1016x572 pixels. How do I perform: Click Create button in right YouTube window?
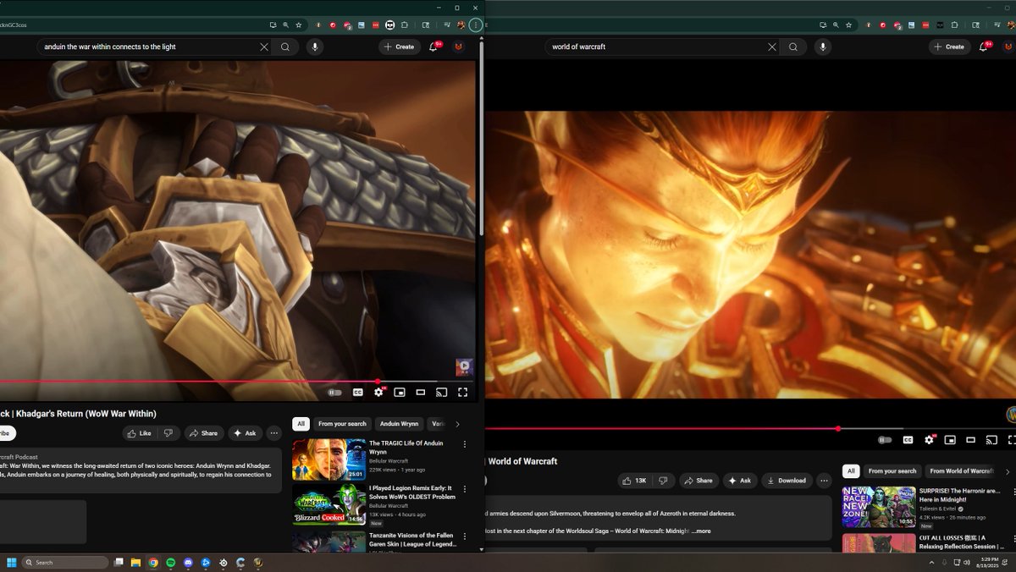950,47
